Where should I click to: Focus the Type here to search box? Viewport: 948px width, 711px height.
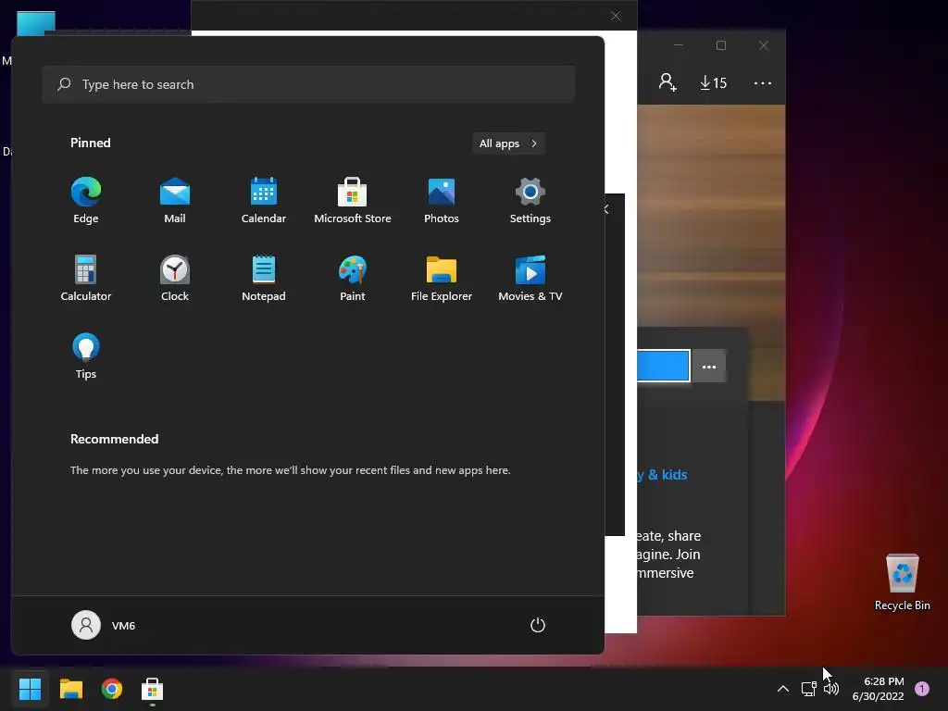pyautogui.click(x=308, y=84)
